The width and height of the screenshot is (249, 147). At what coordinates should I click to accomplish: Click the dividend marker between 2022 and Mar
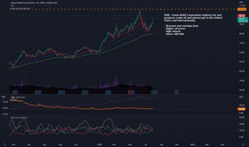click(x=110, y=92)
